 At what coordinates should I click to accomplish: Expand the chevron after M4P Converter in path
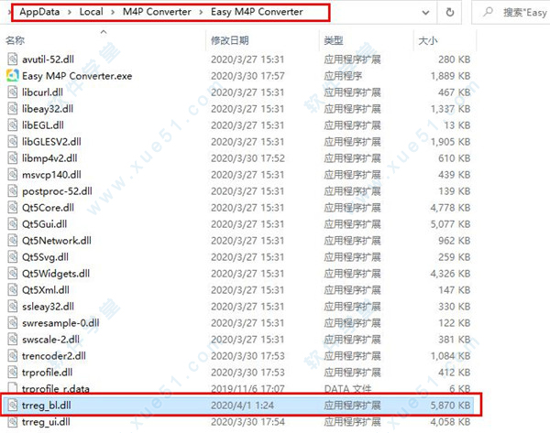(x=201, y=12)
